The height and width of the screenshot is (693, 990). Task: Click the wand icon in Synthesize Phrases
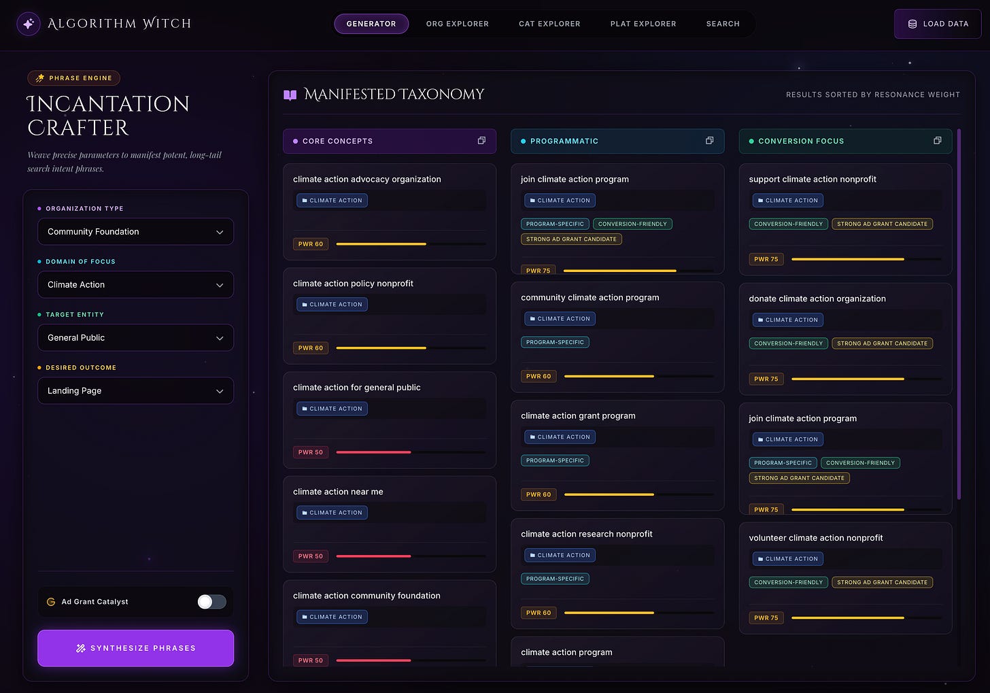[81, 648]
